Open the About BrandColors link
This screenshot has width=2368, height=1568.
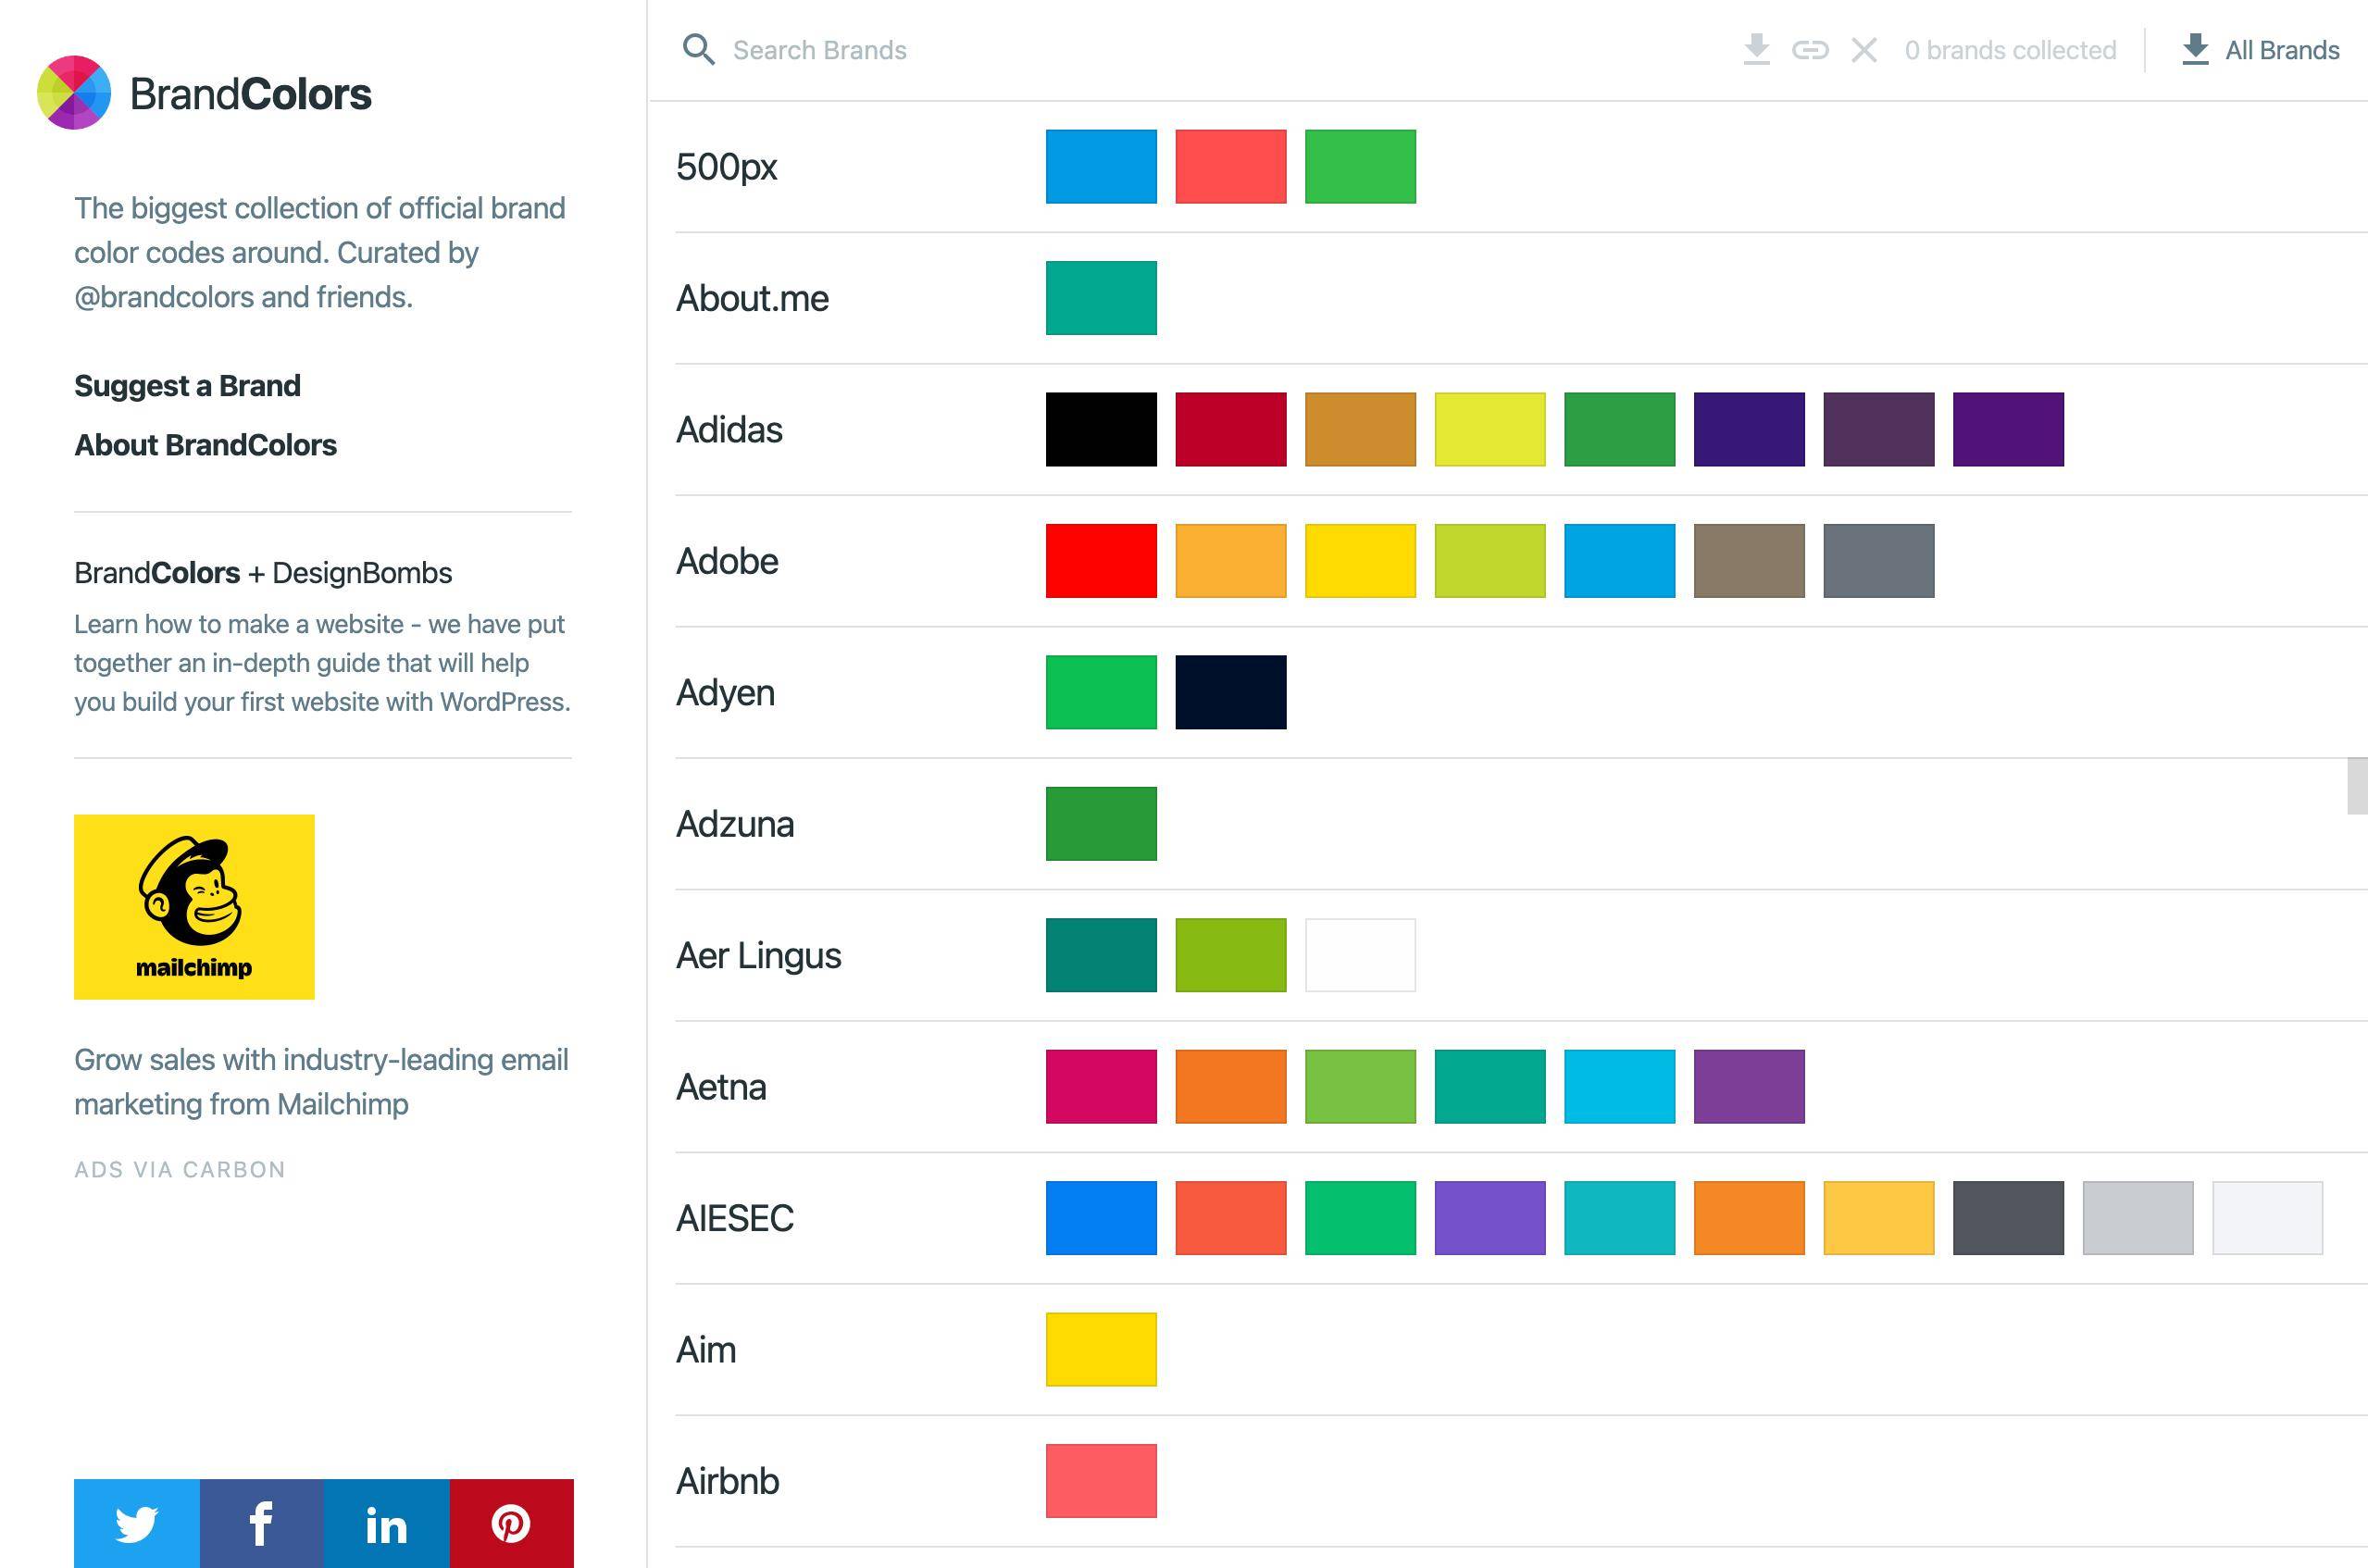pos(205,445)
